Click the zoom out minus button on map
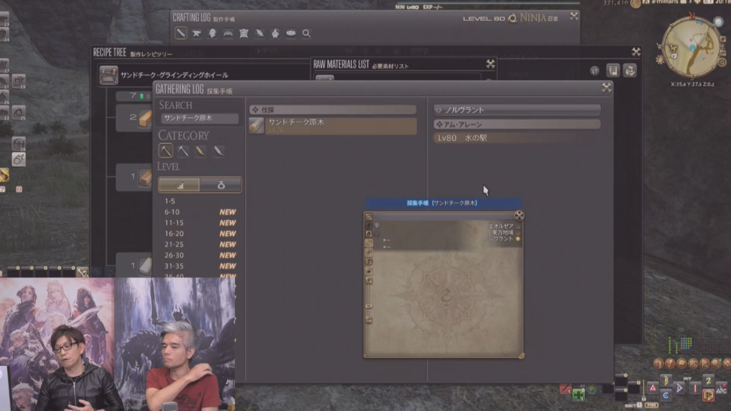731x411 pixels. 369,320
